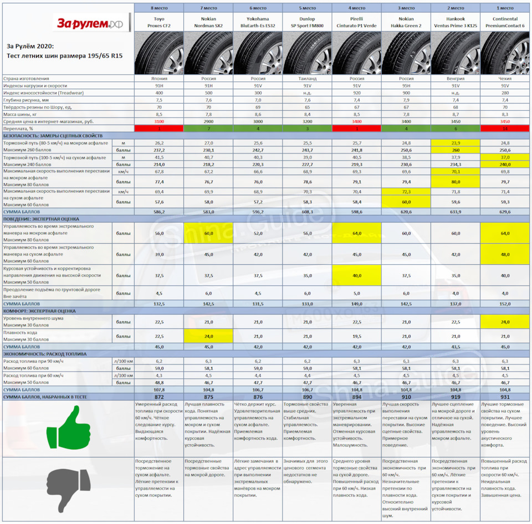Click the Pirelli Cinturato P1 Verde tire photo
Viewport: 532px width, 524px height.
pyautogui.click(x=356, y=53)
